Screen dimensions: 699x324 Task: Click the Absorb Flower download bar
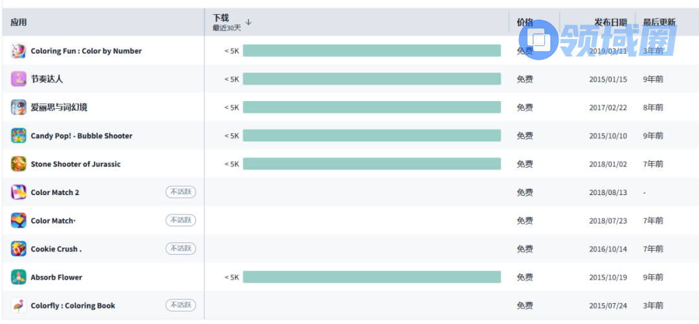point(372,277)
